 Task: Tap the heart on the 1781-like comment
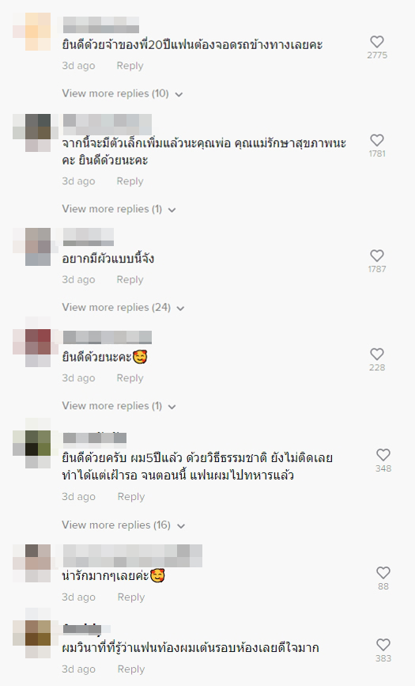click(377, 140)
